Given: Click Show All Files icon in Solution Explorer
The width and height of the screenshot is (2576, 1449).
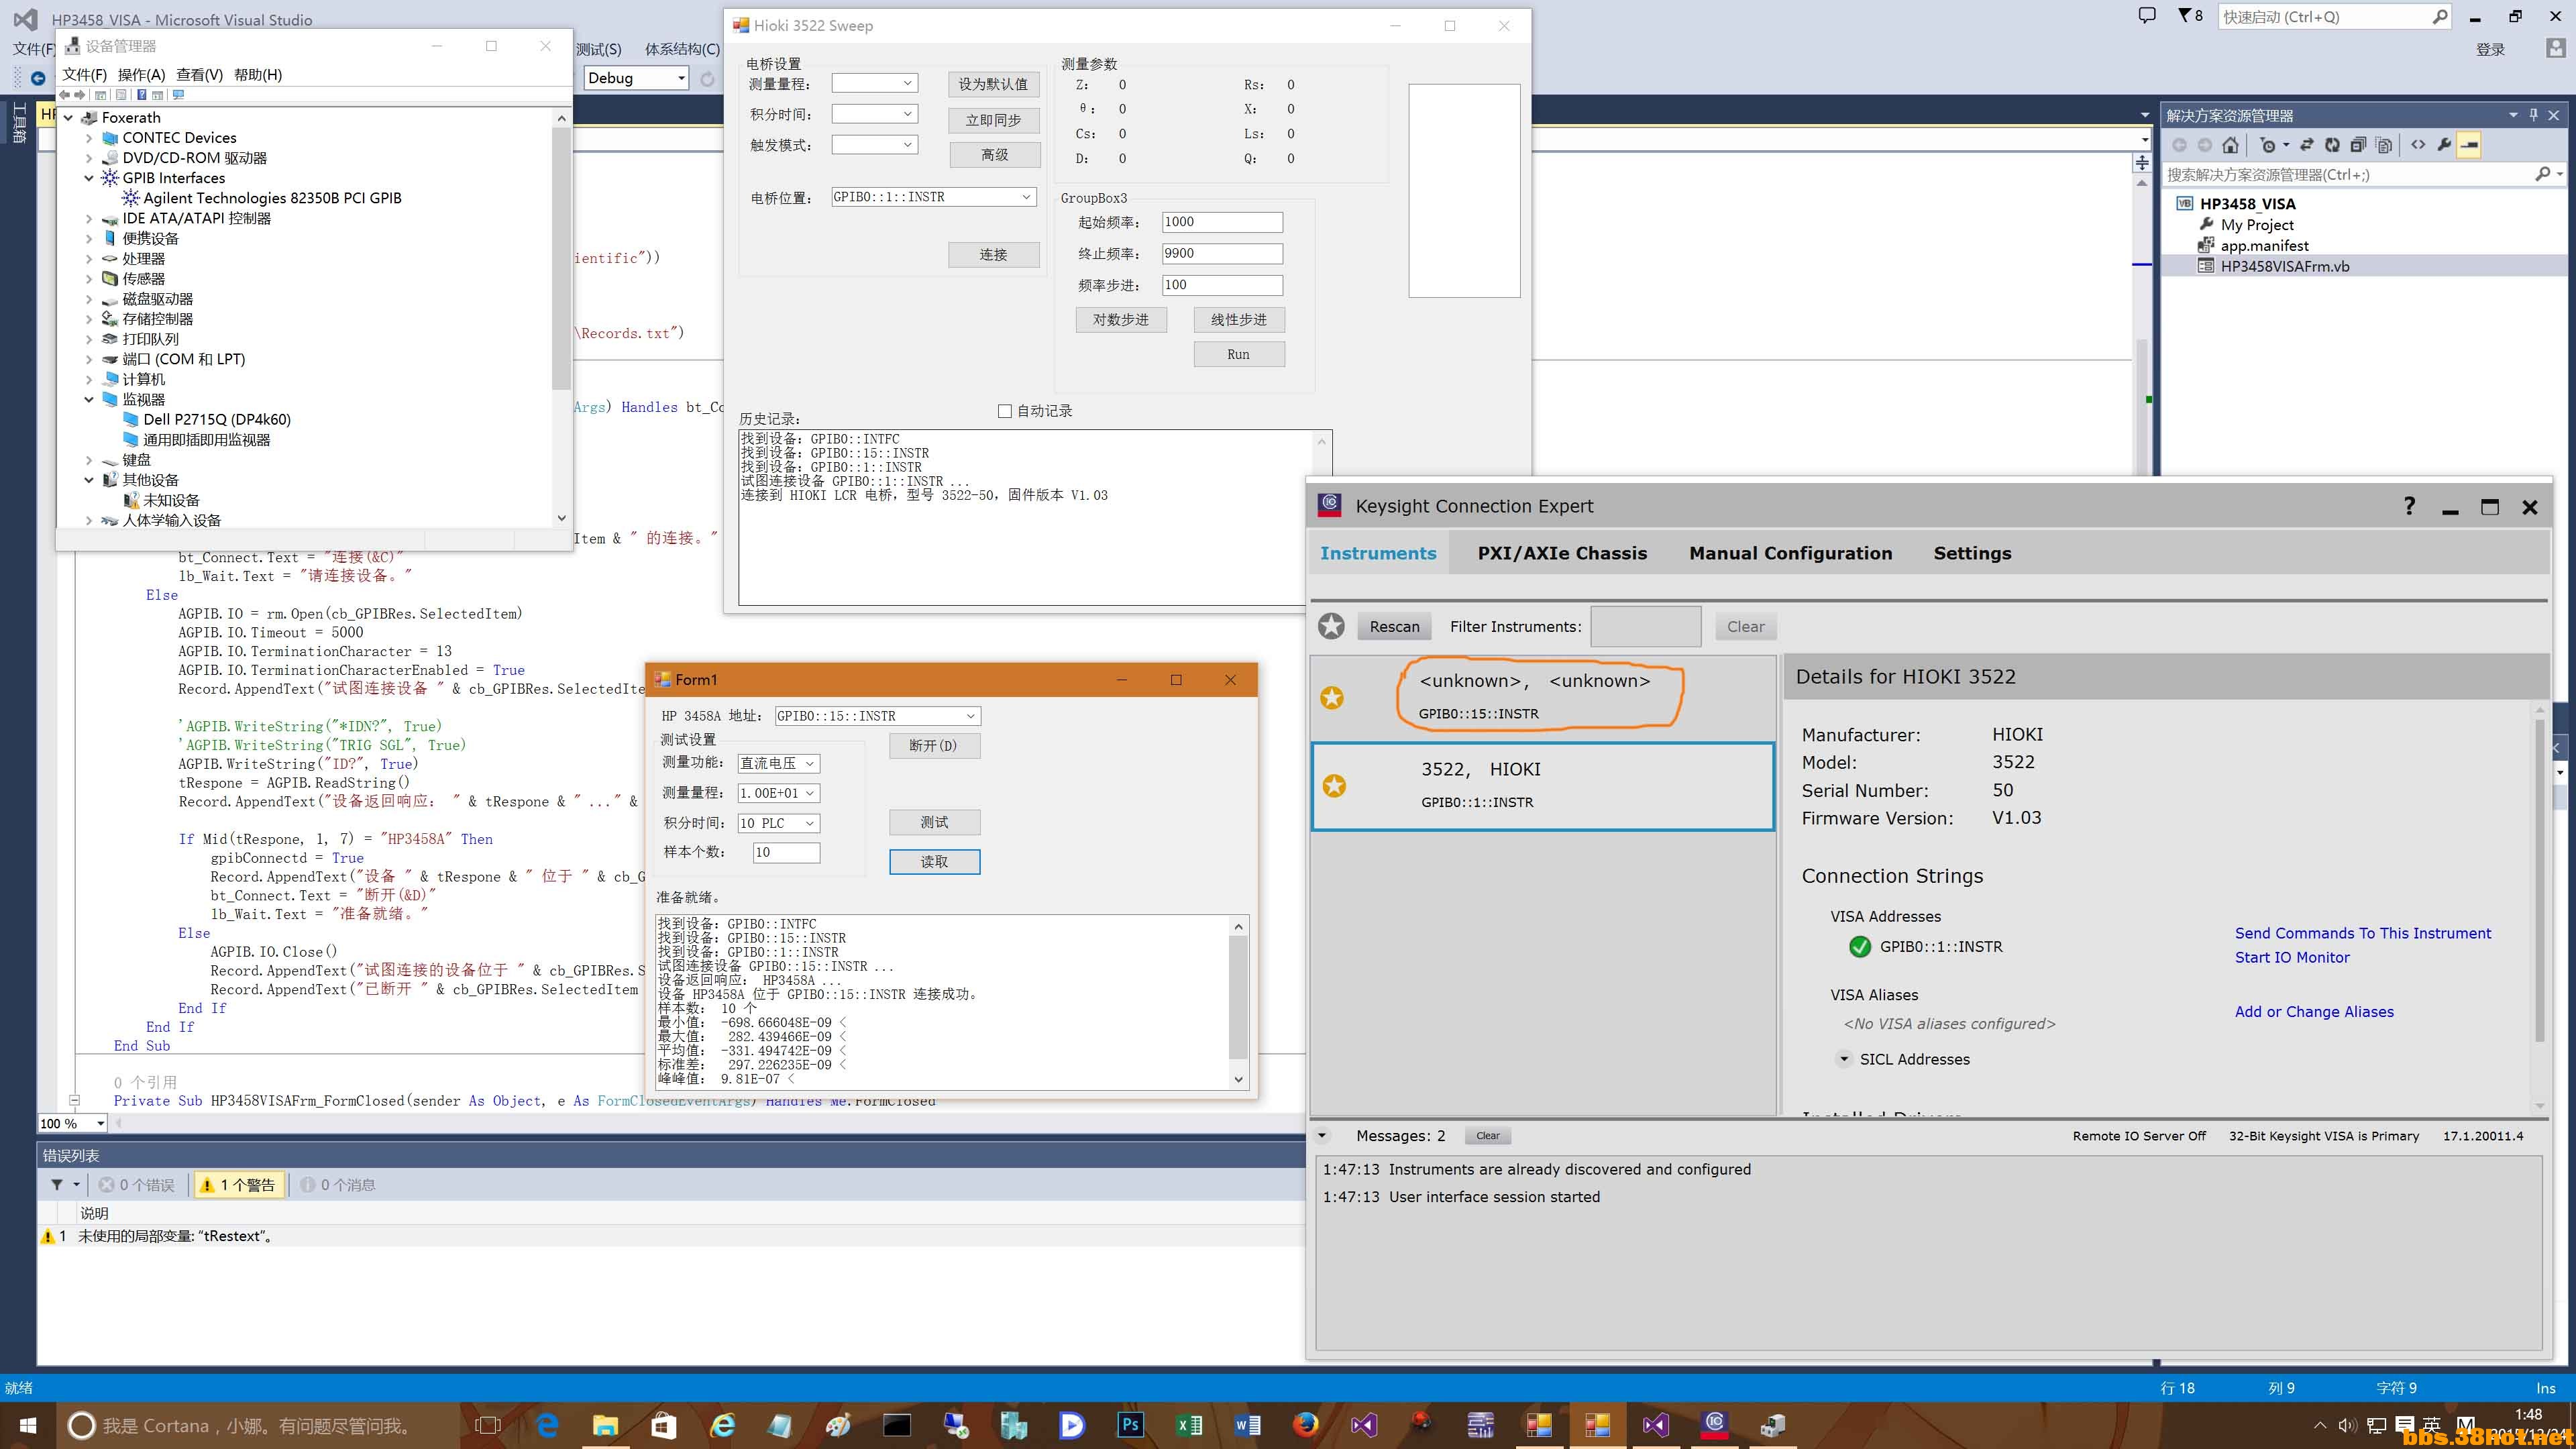Looking at the screenshot, I should coord(2384,145).
